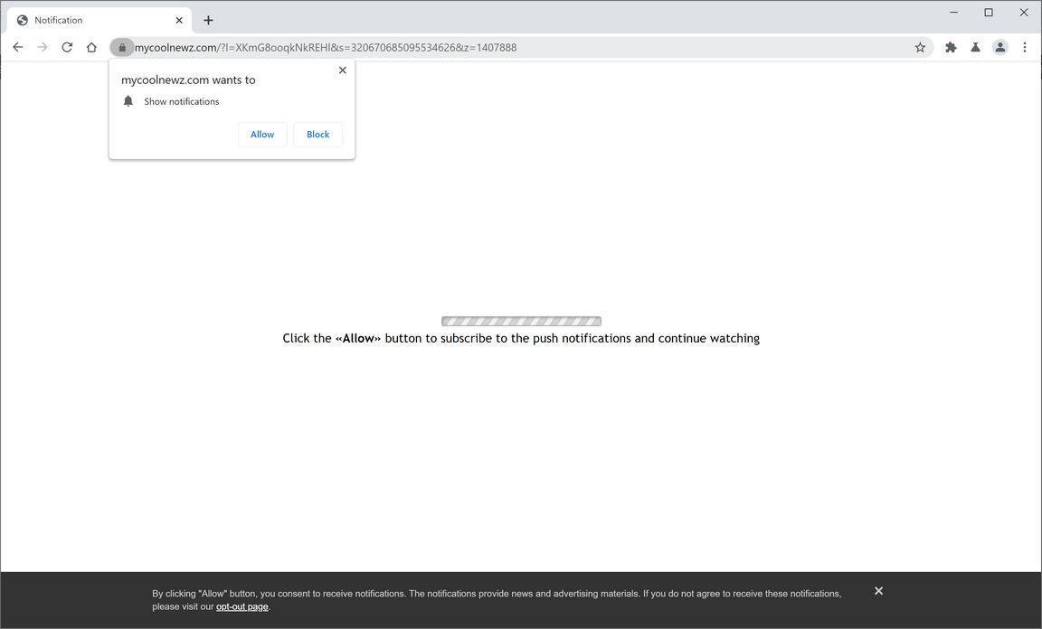Bookmark the page with the star icon

click(919, 47)
